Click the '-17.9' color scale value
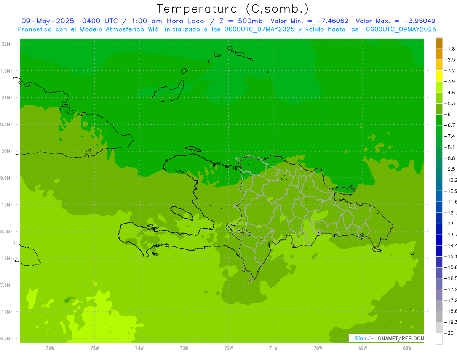This screenshot has height=353, width=457. click(451, 300)
